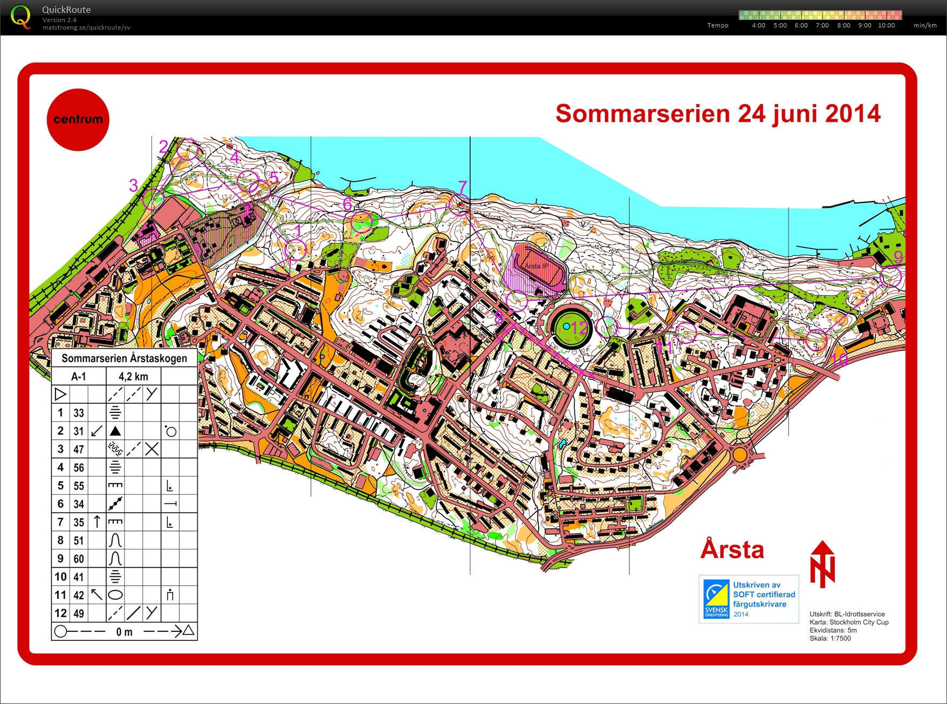The image size is (947, 704).
Task: Click the finish triangle in the table's last row
Action: [x=188, y=630]
